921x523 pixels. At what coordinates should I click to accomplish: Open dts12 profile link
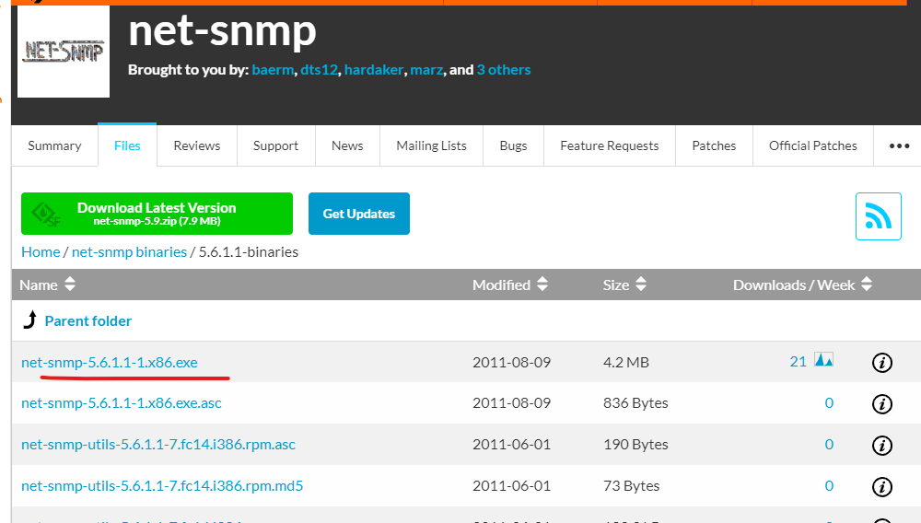(x=319, y=69)
